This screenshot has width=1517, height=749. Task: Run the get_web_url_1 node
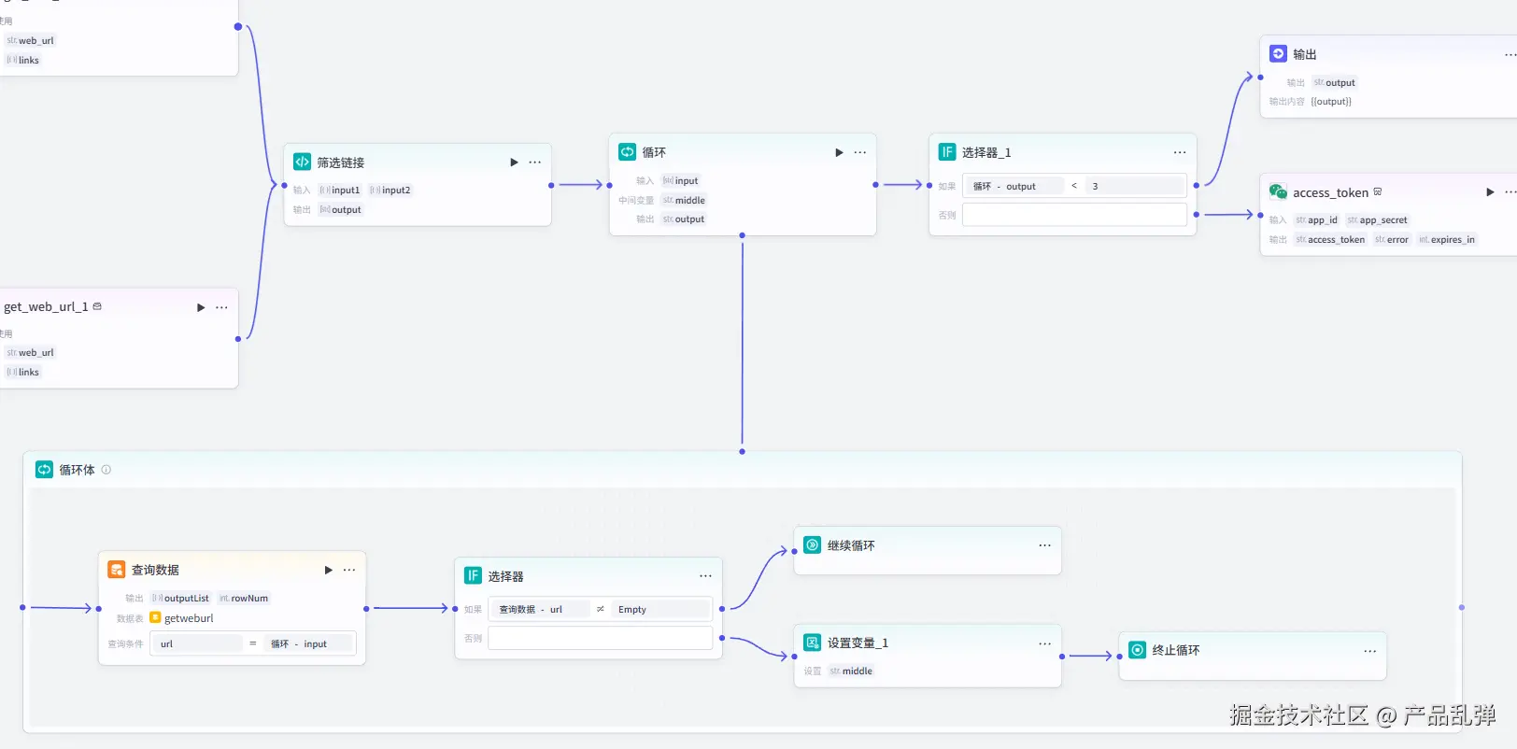tap(201, 307)
